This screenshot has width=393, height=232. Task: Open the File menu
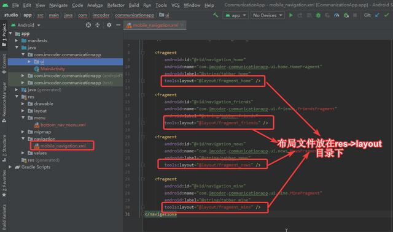coord(15,5)
